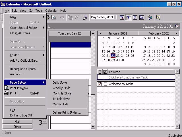This screenshot has width=182, height=137.
Task: Choose Close All Items
Action: 25,33
